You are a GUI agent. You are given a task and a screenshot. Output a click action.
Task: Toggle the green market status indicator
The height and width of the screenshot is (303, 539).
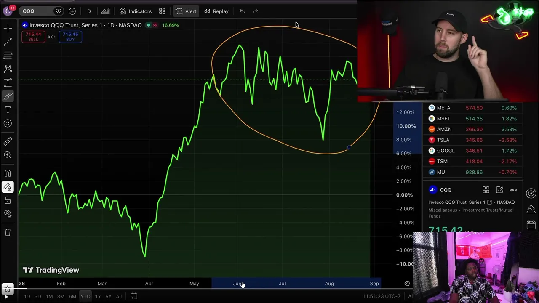point(148,25)
